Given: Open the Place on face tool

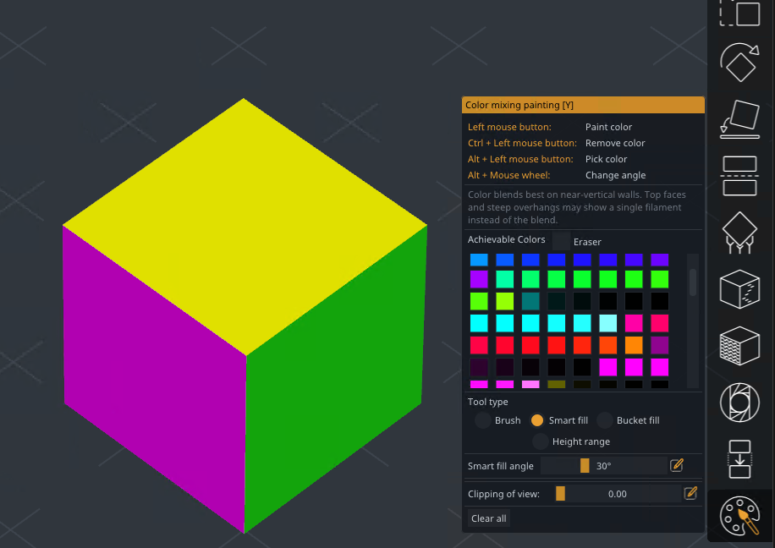Looking at the screenshot, I should [x=739, y=119].
